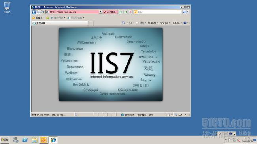Open Server Manager from taskbar

click(16, 140)
